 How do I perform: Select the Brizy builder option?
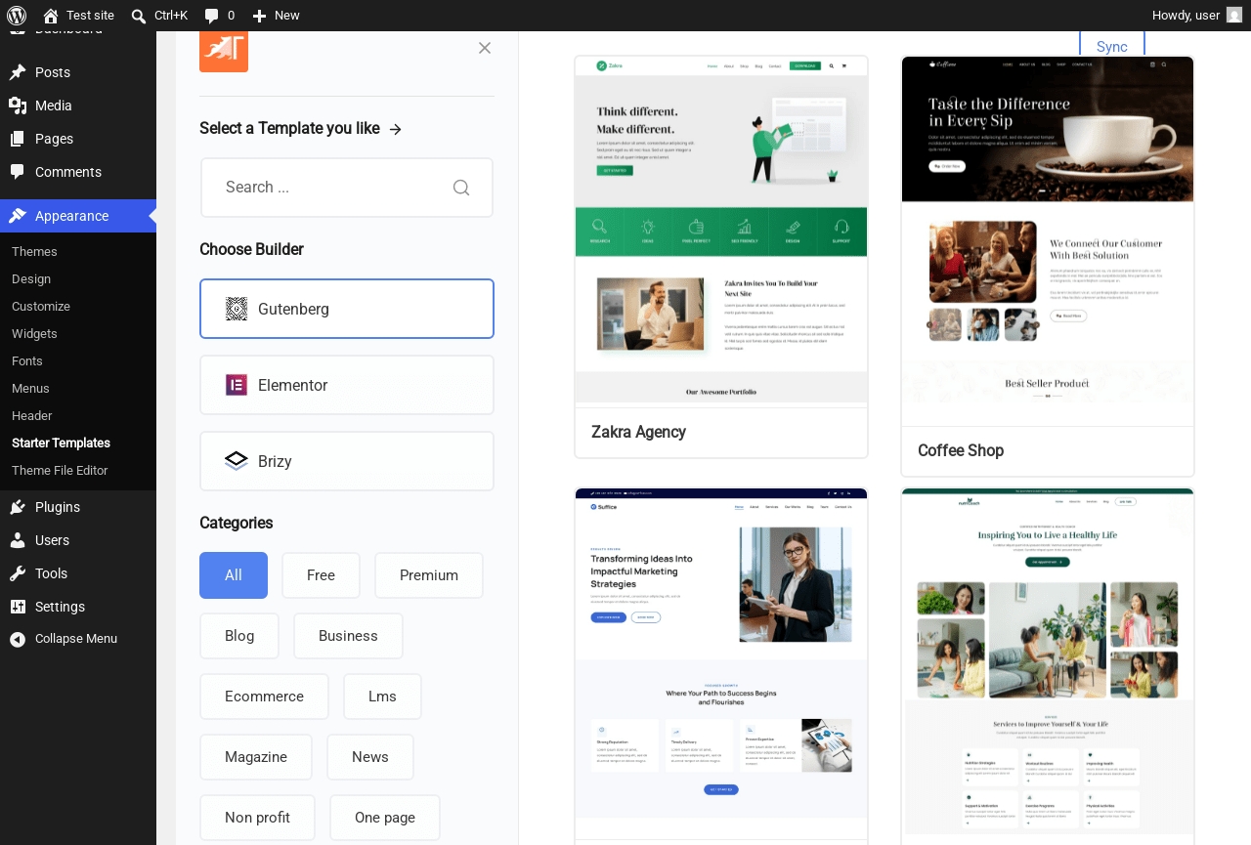tap(347, 461)
